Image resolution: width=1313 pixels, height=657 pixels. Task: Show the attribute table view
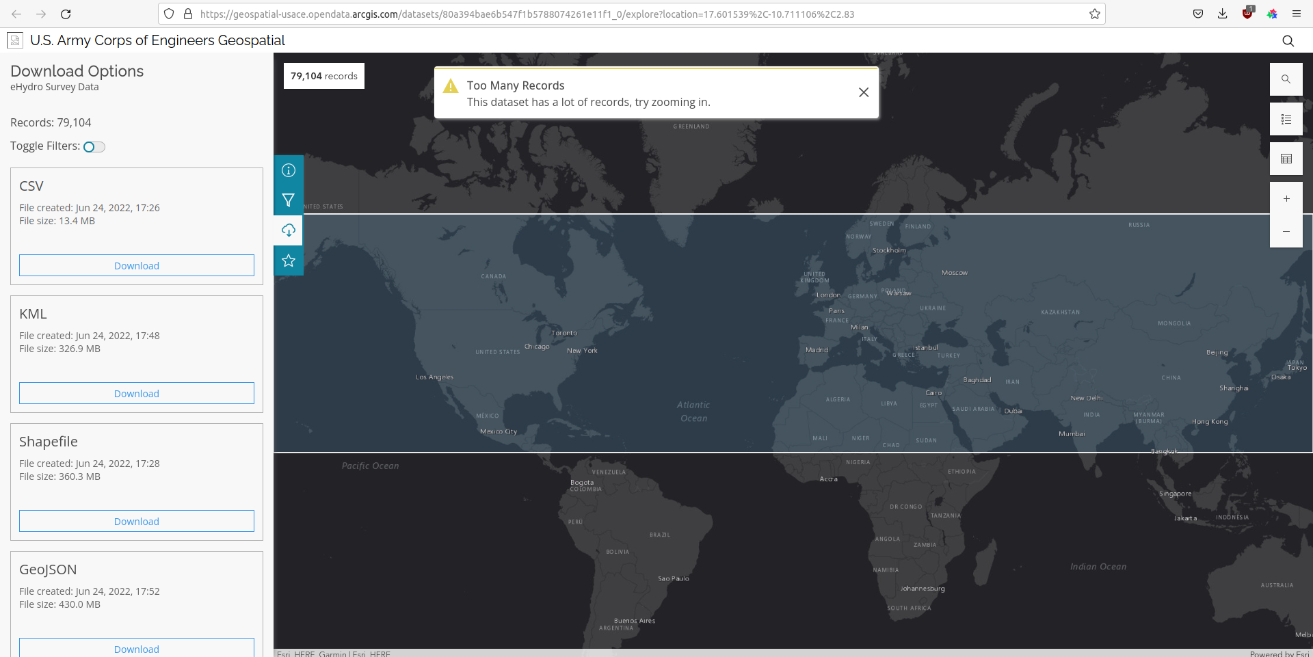1286,159
